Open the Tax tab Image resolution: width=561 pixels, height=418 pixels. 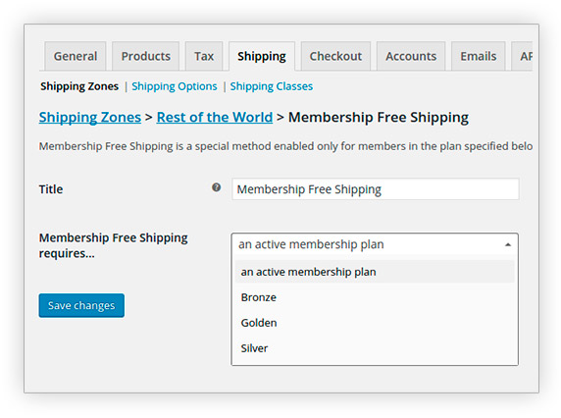pos(204,56)
